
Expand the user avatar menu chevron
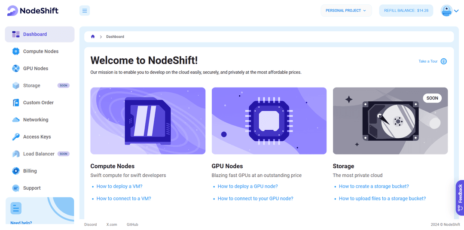point(456,11)
